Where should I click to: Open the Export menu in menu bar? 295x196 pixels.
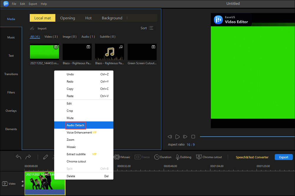pyautogui.click(x=33, y=4)
